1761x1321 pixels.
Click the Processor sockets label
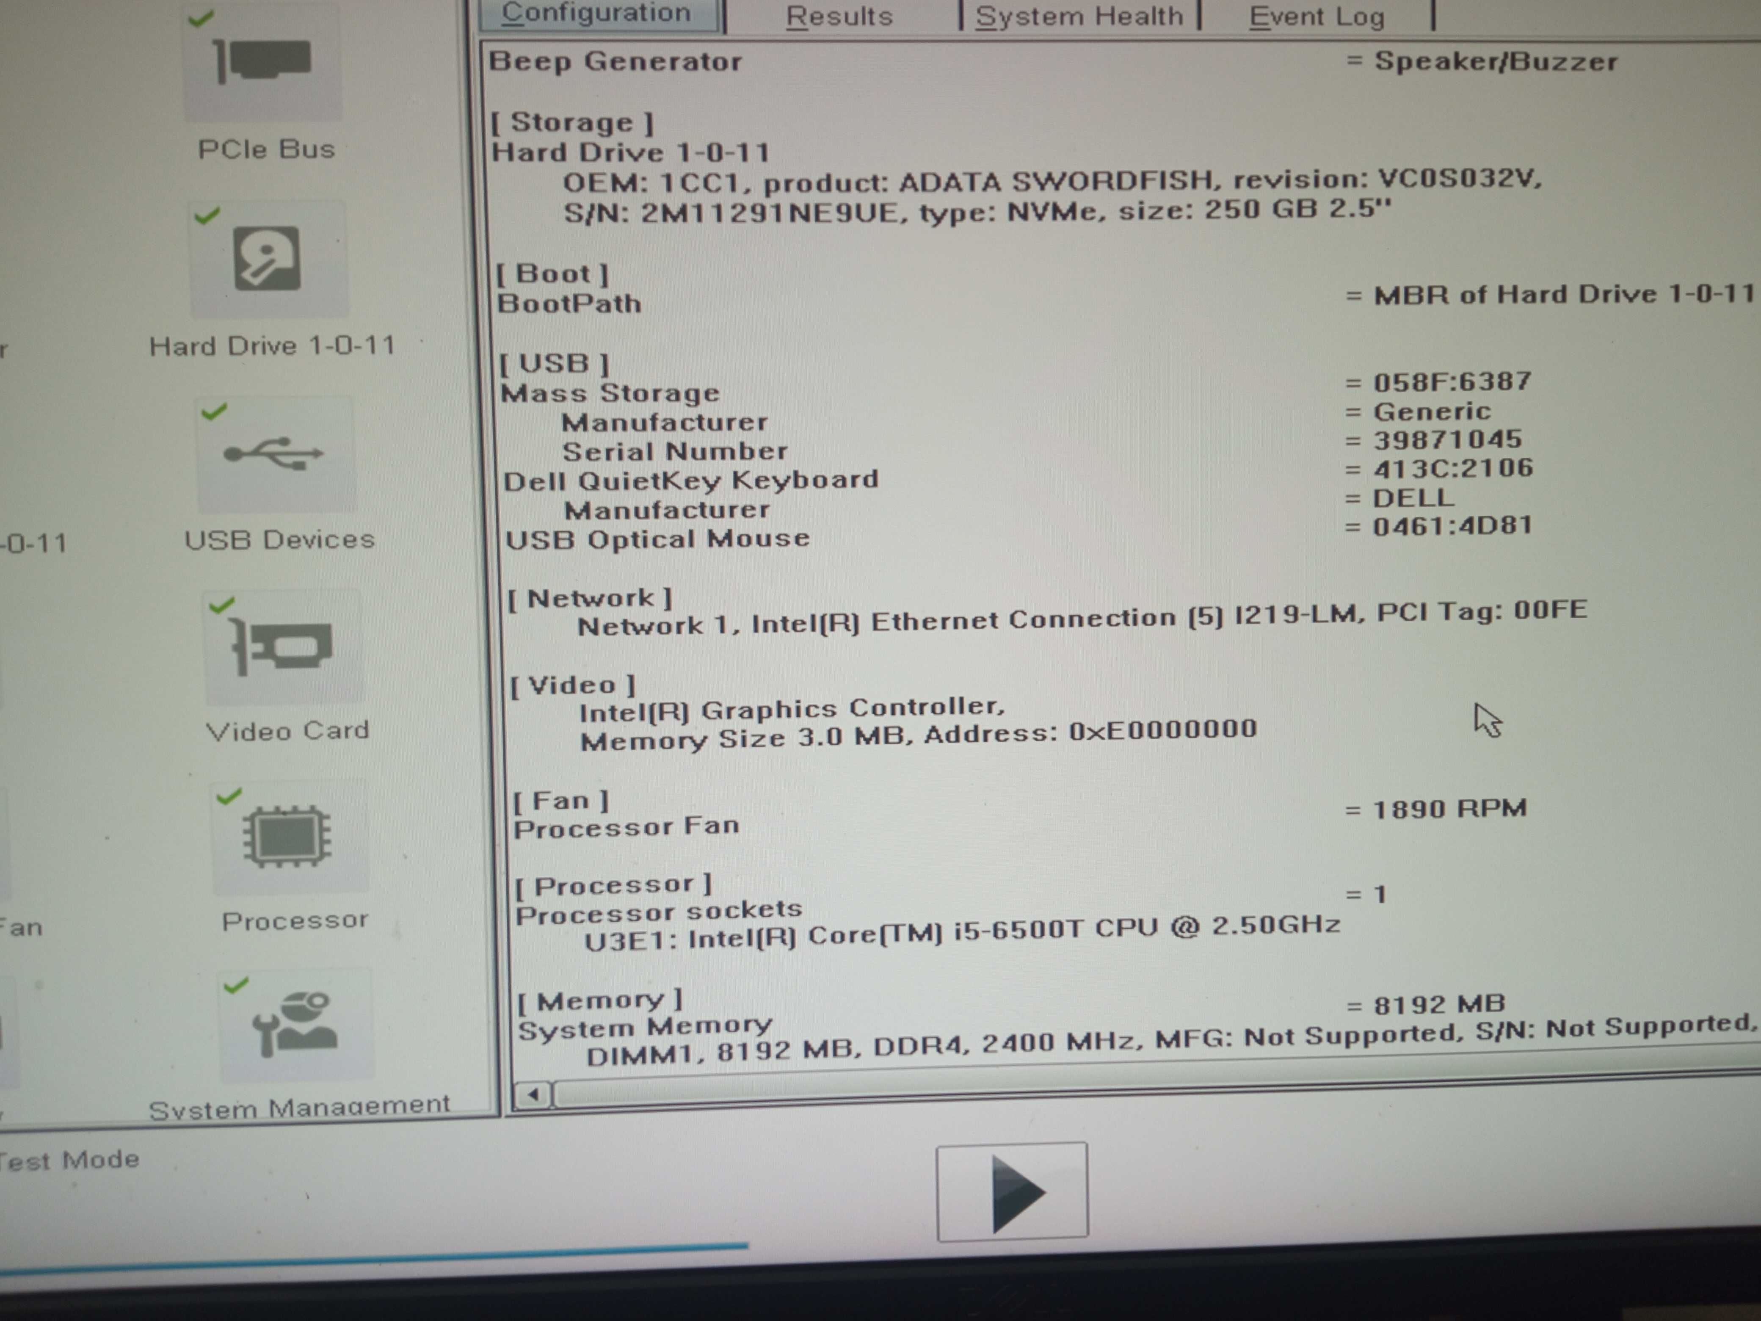(659, 912)
